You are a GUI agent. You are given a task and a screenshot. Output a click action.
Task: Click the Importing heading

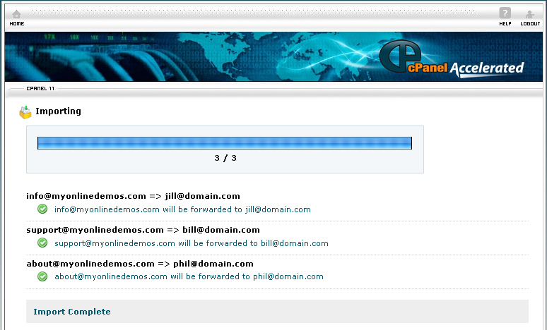tap(58, 111)
